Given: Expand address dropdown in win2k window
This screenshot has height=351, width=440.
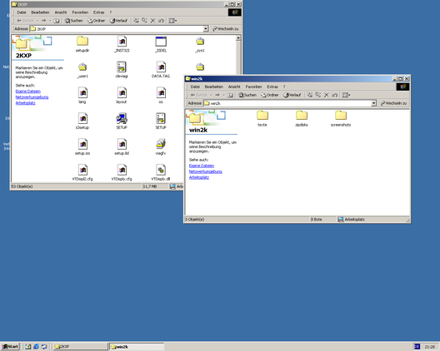Looking at the screenshot, I should [x=373, y=103].
